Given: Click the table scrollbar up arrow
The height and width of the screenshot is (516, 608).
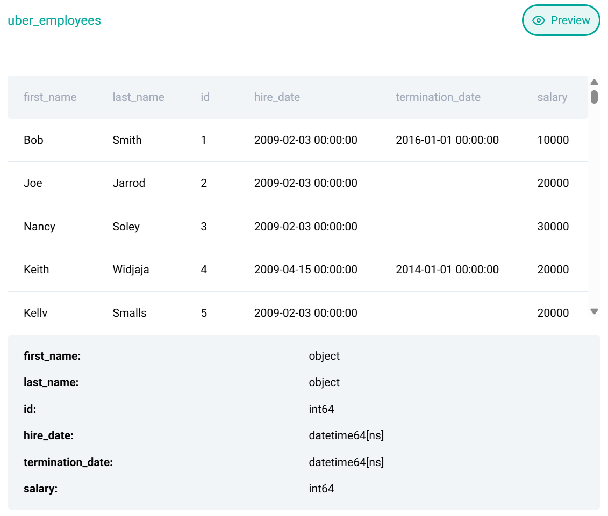Looking at the screenshot, I should pyautogui.click(x=594, y=82).
